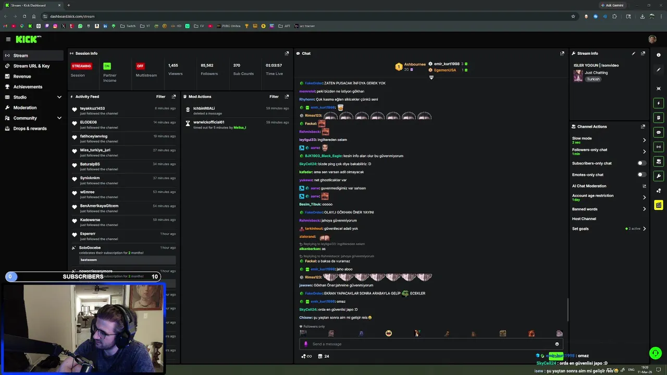This screenshot has height=375, width=667.
Task: Click the note page icon in right sidebar
Action: coord(659,118)
